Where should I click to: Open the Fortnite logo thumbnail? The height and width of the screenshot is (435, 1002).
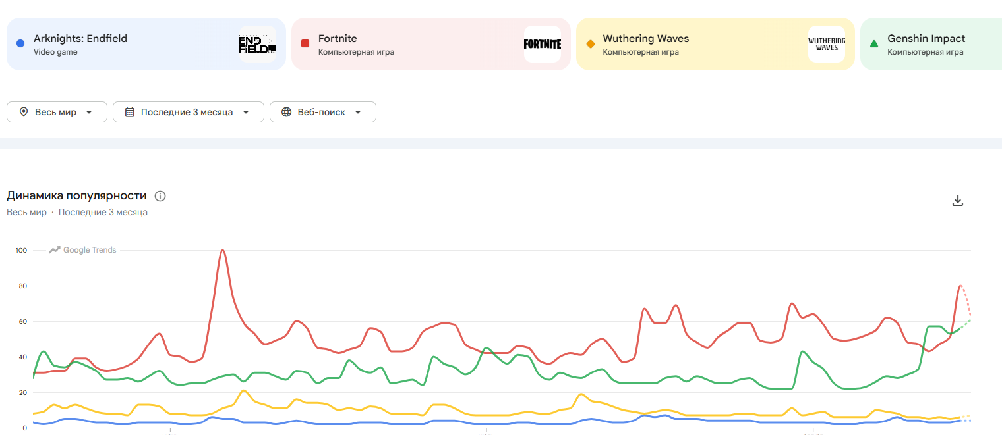point(543,44)
